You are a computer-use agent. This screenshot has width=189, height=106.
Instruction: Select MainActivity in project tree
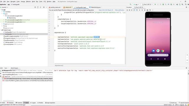click(x=12, y=18)
